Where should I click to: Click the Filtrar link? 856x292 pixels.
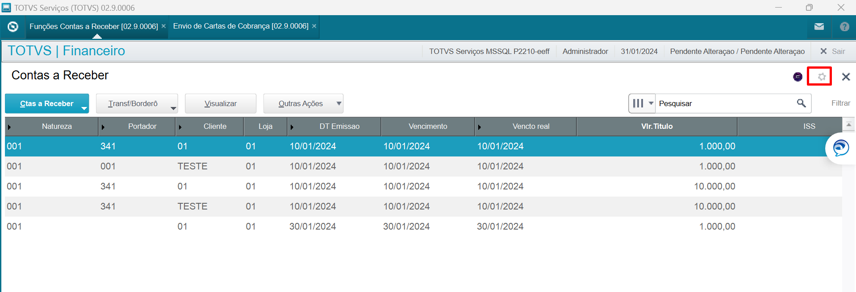(x=840, y=103)
